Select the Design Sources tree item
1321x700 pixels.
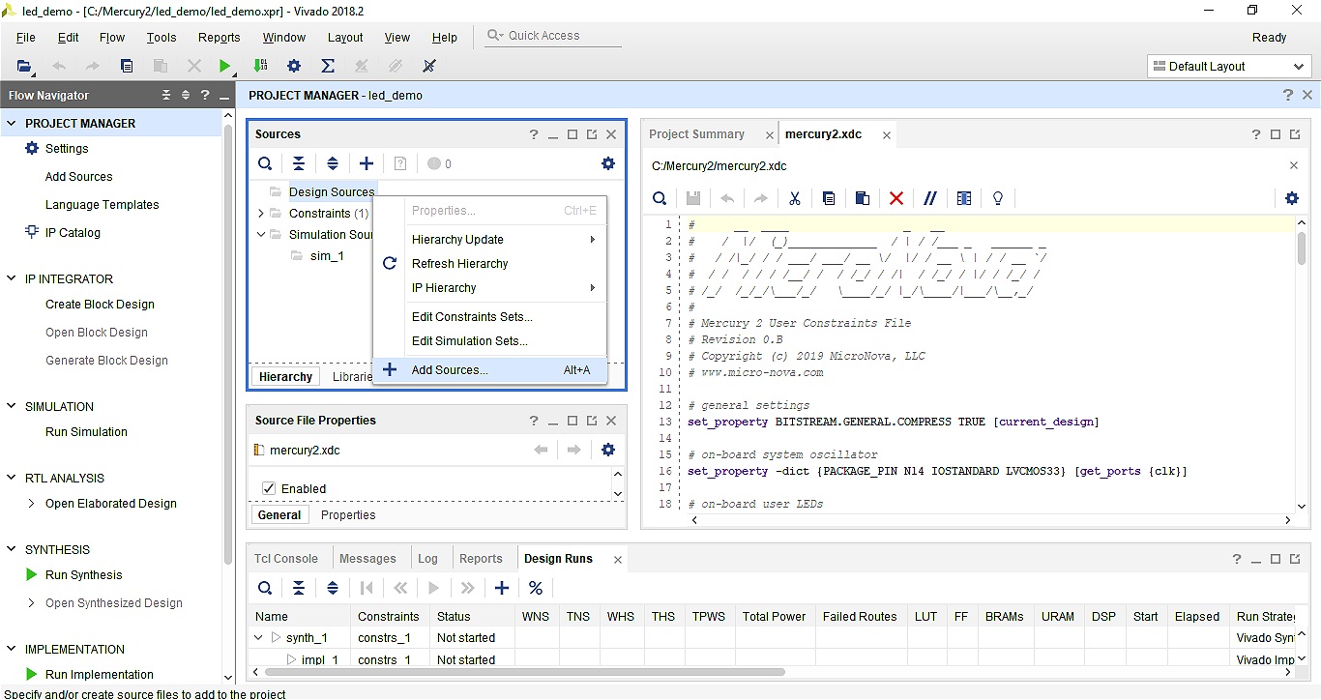[331, 191]
